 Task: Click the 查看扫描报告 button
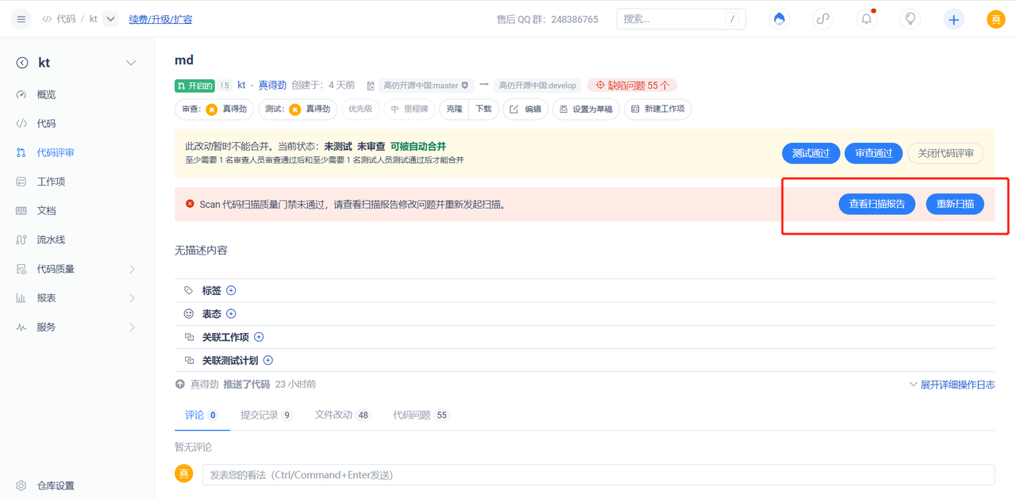point(876,204)
